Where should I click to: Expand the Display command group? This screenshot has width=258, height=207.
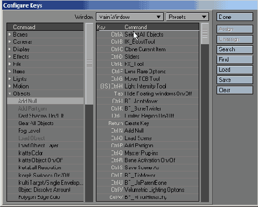(10, 49)
